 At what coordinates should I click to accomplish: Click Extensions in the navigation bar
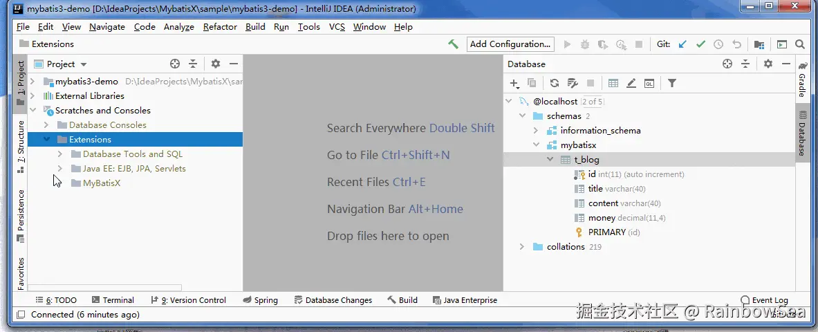47,44
